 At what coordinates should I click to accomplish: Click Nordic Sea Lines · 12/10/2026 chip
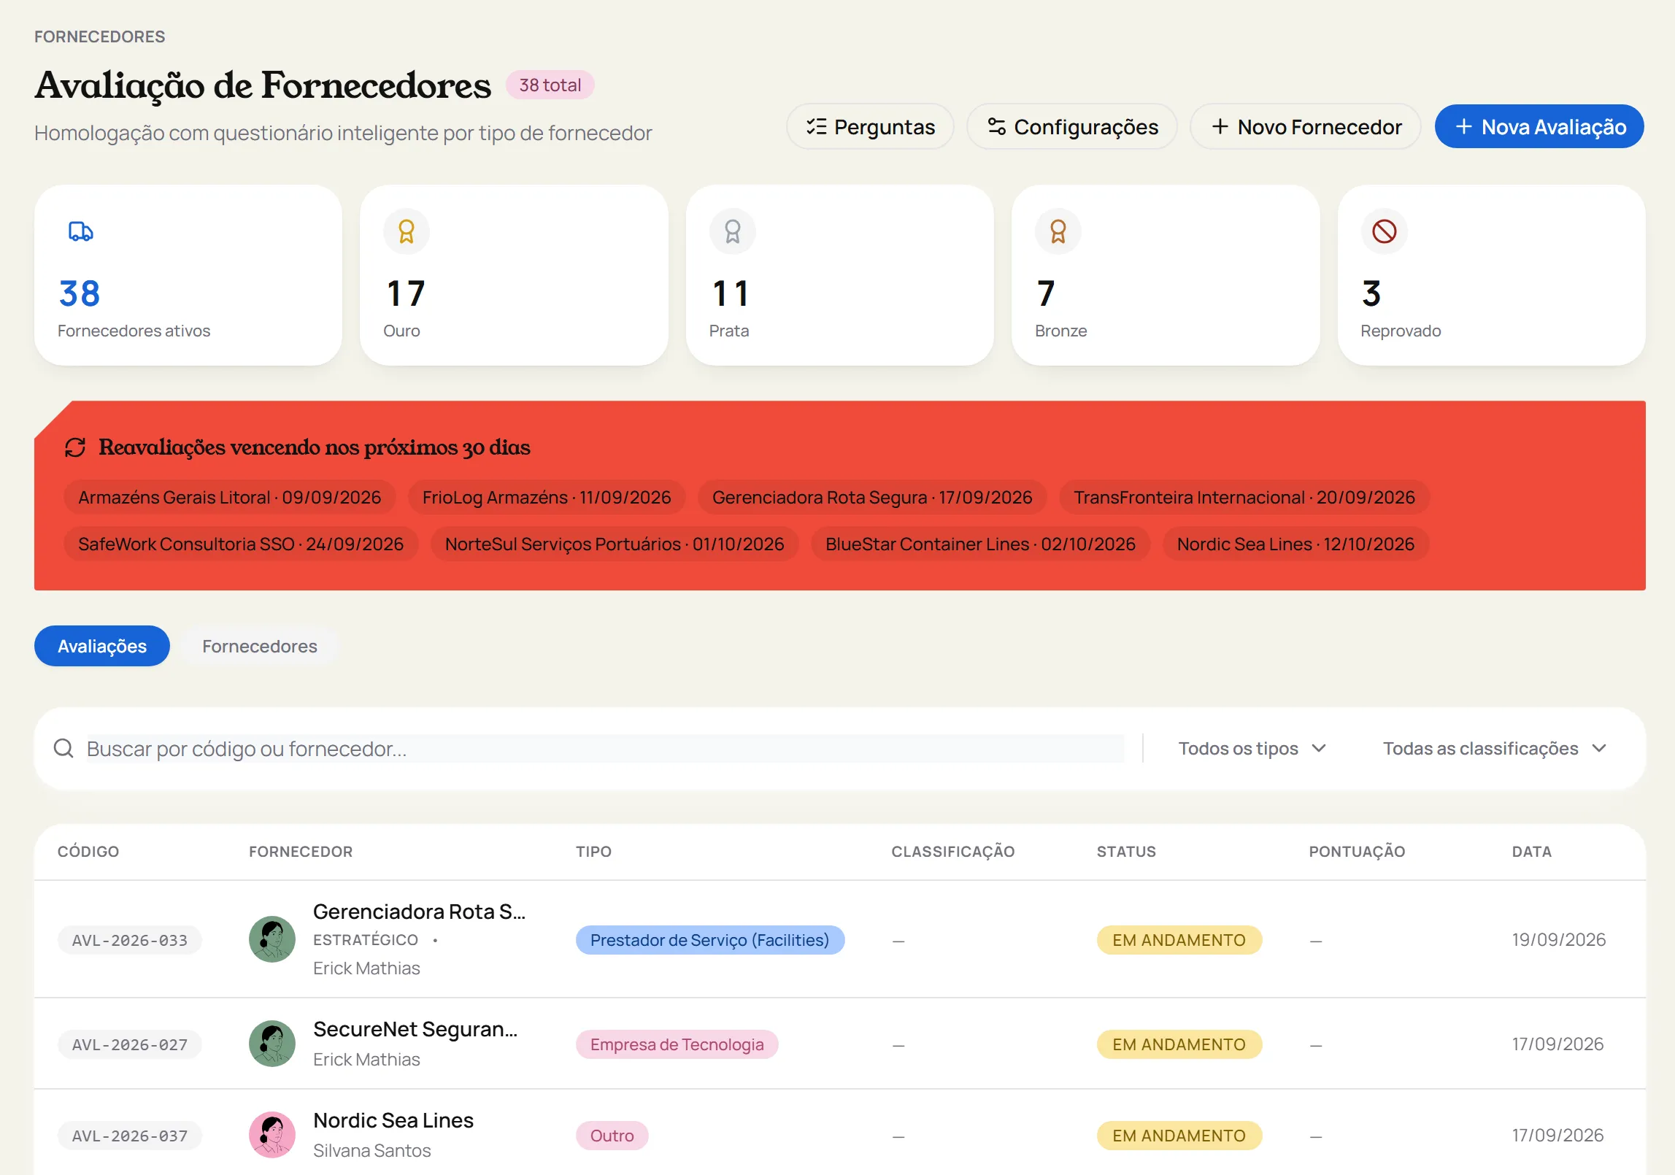tap(1295, 544)
